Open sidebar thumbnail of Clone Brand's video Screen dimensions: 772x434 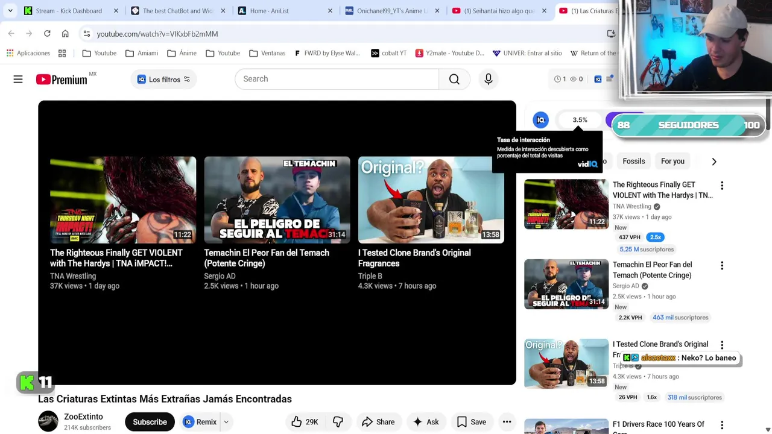tap(566, 363)
